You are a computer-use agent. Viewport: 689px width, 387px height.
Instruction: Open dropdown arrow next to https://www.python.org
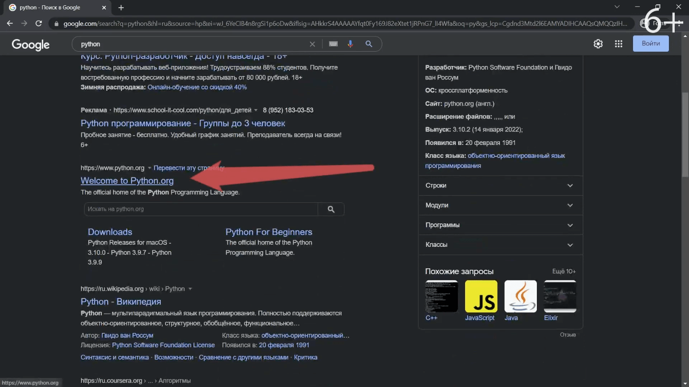pos(149,168)
